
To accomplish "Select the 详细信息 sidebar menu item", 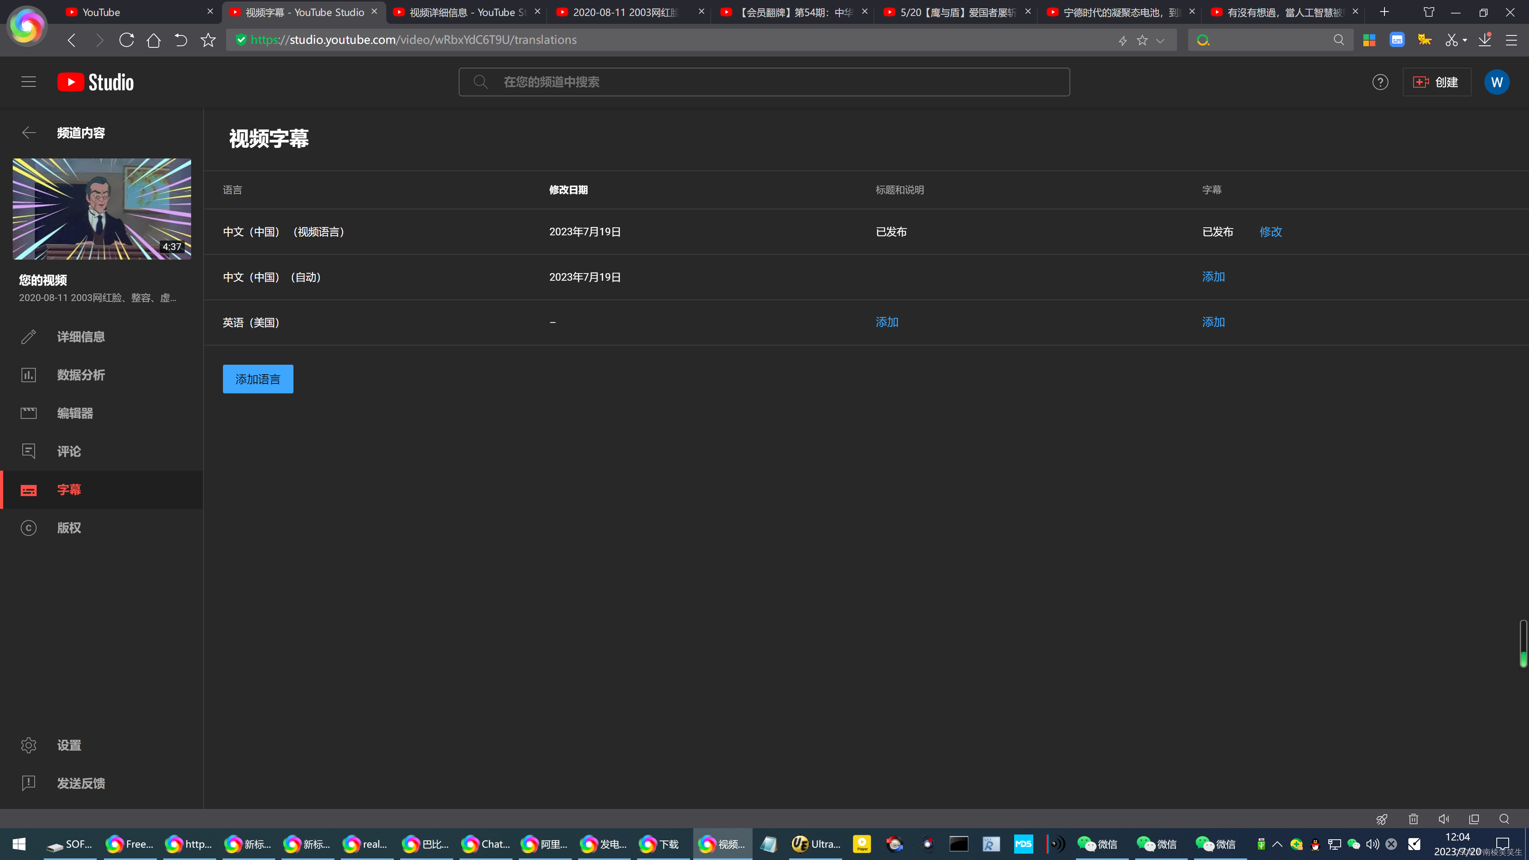I will pos(81,337).
